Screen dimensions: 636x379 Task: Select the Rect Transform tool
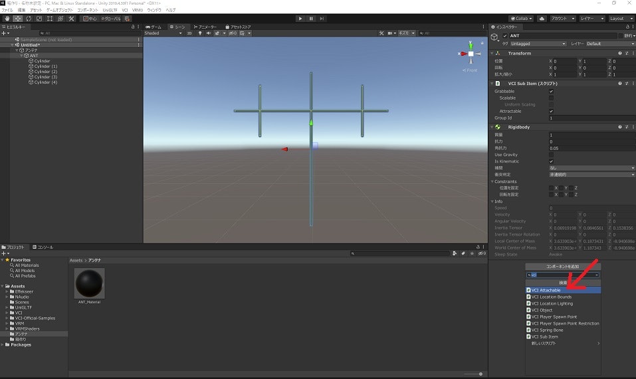(x=49, y=19)
